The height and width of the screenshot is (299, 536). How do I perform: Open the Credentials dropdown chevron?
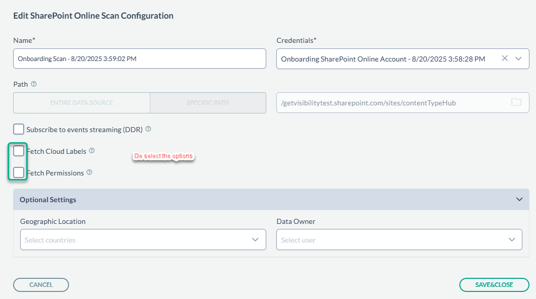point(519,58)
